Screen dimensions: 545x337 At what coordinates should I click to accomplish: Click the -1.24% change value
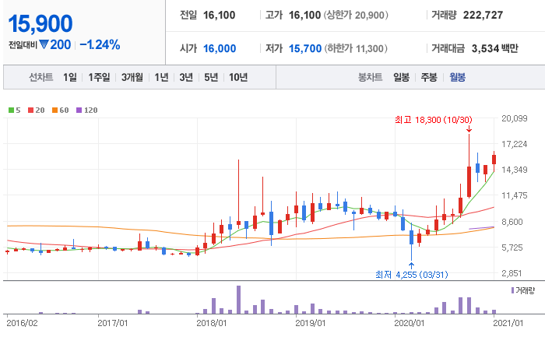coord(100,44)
